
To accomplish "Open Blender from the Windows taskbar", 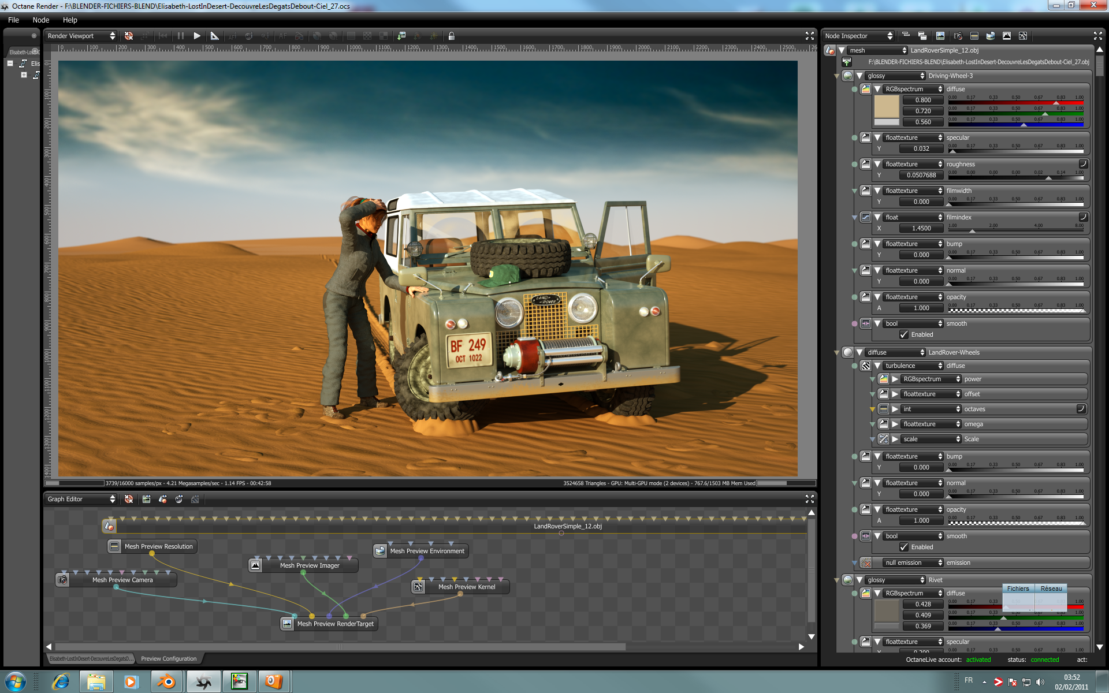I will (167, 682).
